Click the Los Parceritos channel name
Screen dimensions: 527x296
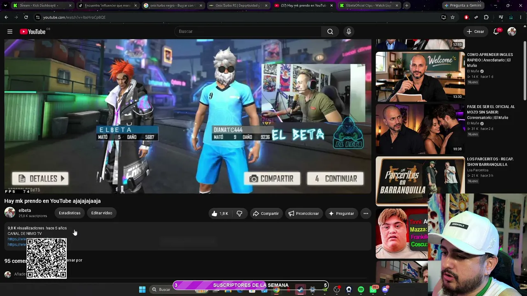point(478,170)
